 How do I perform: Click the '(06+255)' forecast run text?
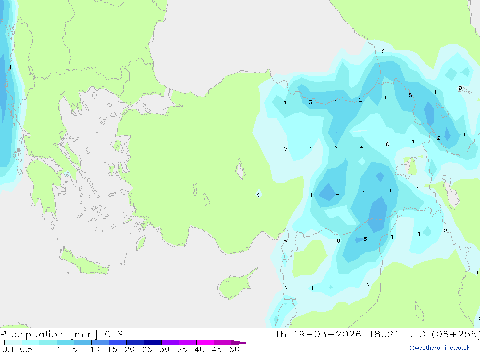tap(456, 334)
